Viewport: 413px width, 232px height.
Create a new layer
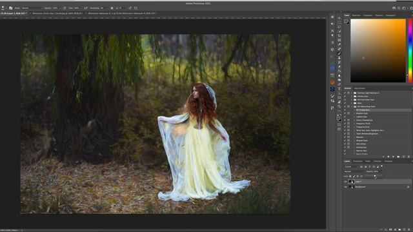pyautogui.click(x=405, y=229)
